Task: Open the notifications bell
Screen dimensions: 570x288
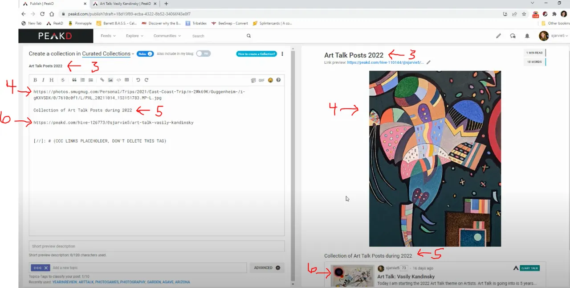Action: coord(527,36)
